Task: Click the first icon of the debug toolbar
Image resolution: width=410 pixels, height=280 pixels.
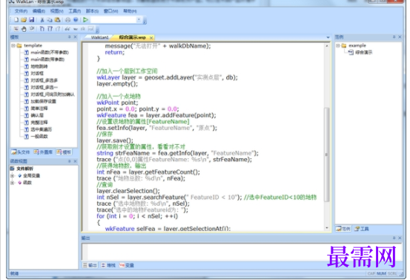Action: tap(16, 29)
